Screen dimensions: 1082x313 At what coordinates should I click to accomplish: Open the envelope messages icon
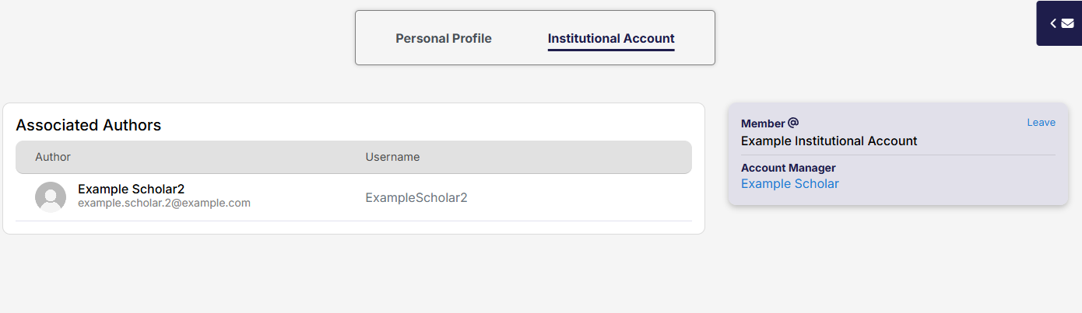coord(1067,23)
